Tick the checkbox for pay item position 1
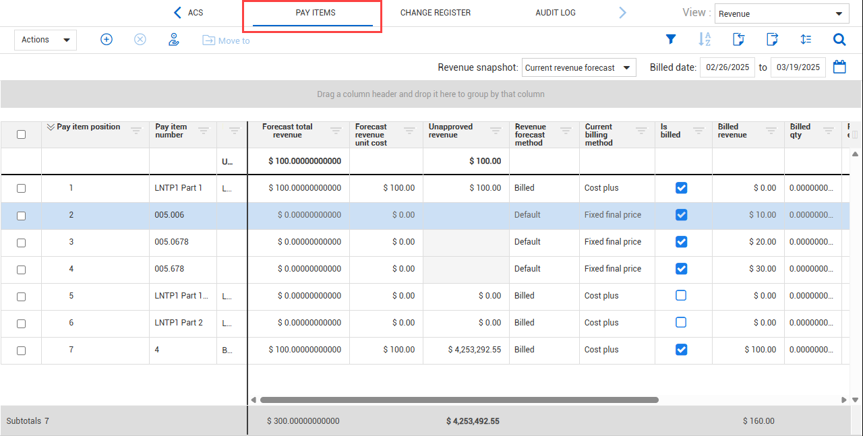The width and height of the screenshot is (863, 436). pyautogui.click(x=21, y=189)
